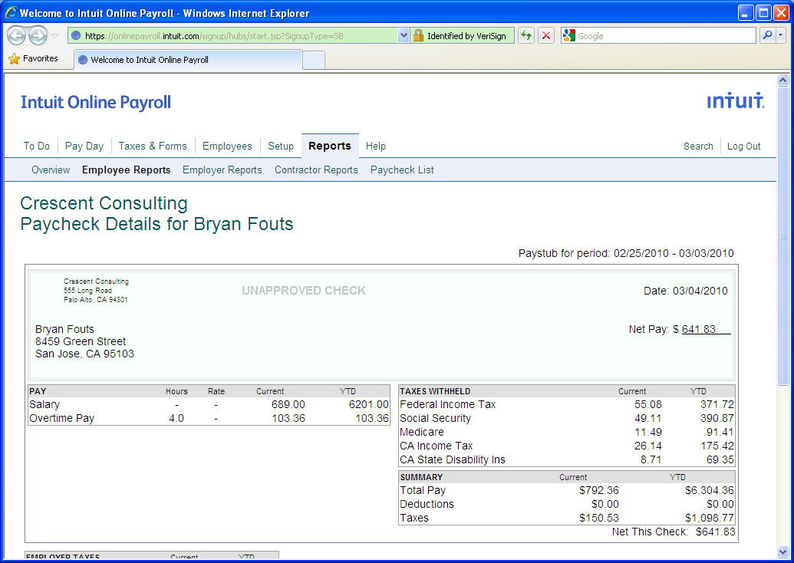Switch to the Employees tab

pos(227,147)
